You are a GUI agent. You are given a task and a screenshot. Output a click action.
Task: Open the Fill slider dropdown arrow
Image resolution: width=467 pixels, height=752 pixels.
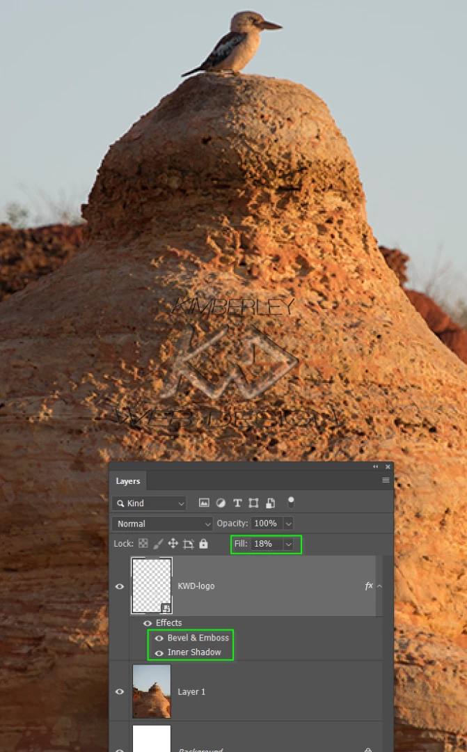click(x=289, y=544)
